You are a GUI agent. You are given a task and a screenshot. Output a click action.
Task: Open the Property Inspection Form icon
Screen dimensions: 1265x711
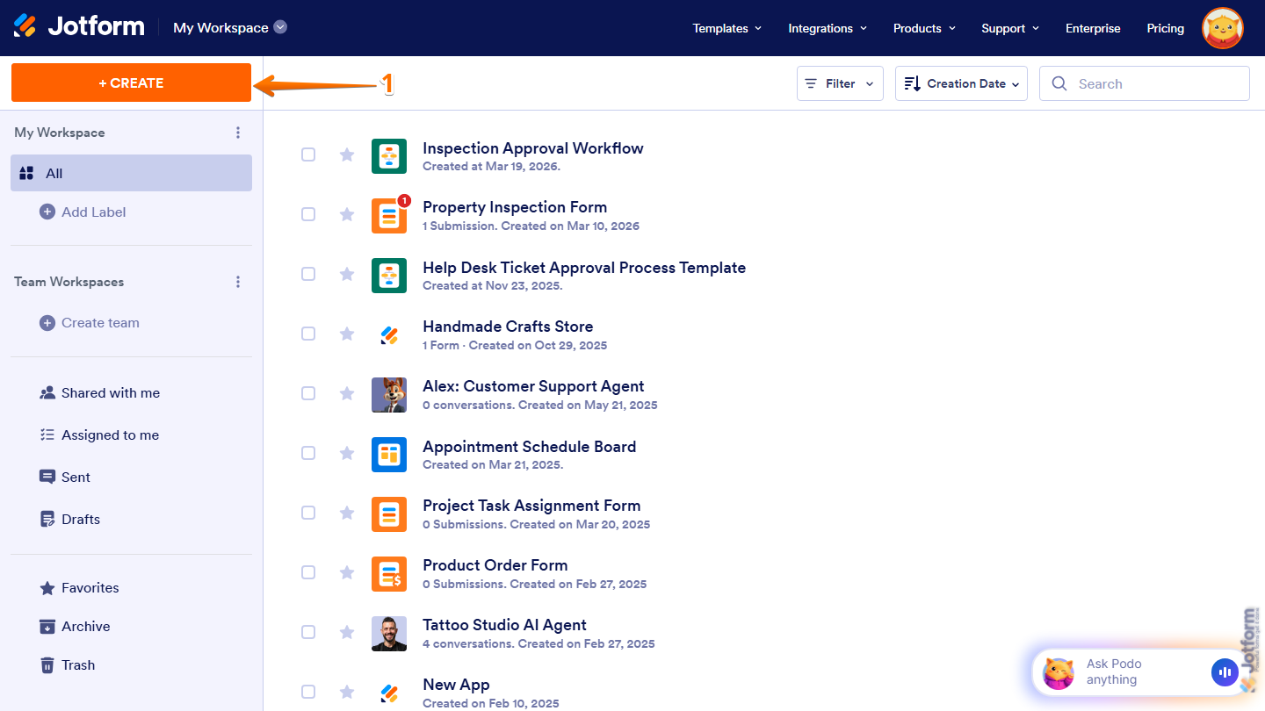pos(389,215)
